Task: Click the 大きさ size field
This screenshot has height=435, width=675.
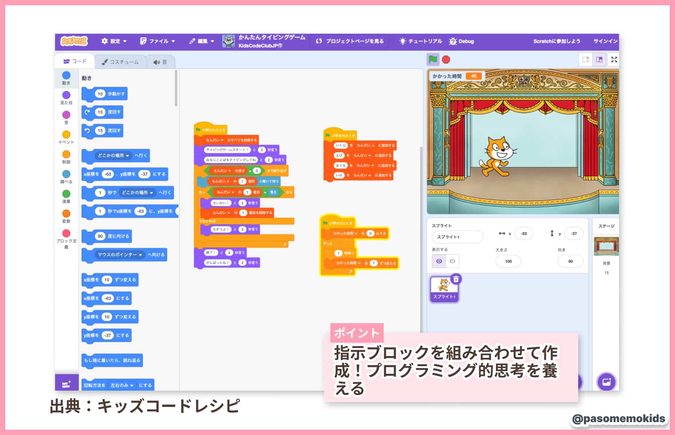Action: coord(508,261)
